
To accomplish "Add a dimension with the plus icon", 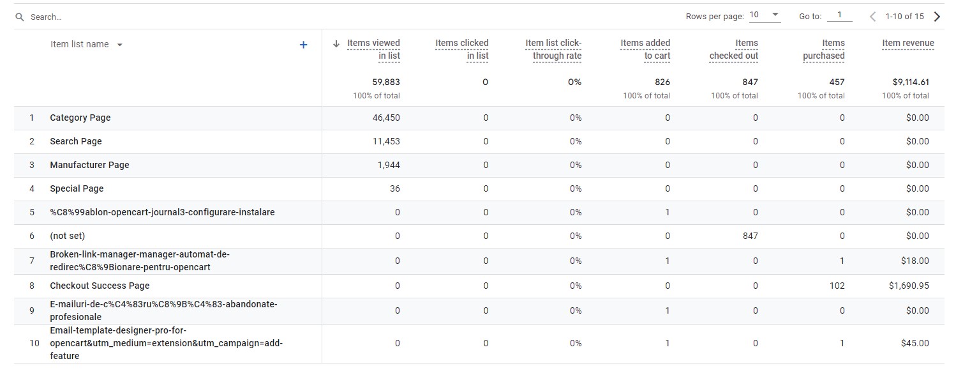I will (304, 45).
